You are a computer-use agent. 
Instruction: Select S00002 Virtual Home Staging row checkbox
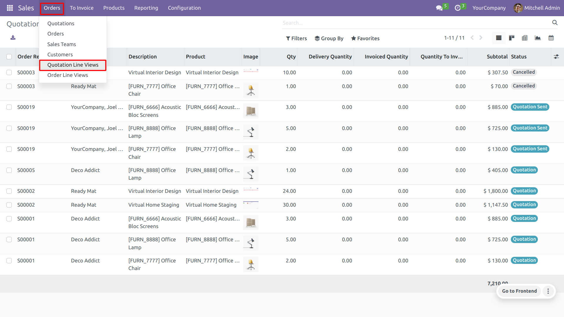tap(9, 205)
